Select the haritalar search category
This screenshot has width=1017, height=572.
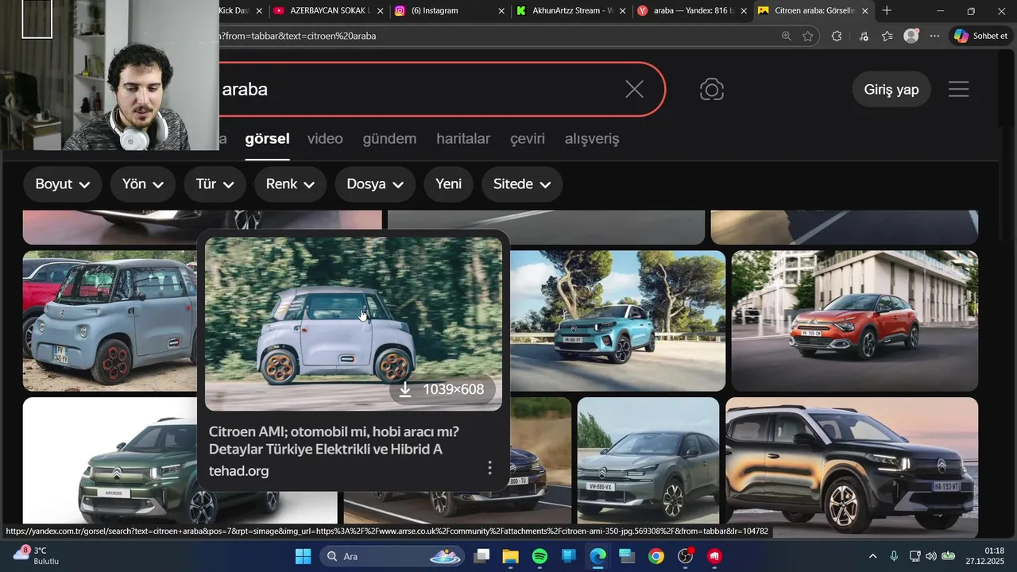click(463, 138)
